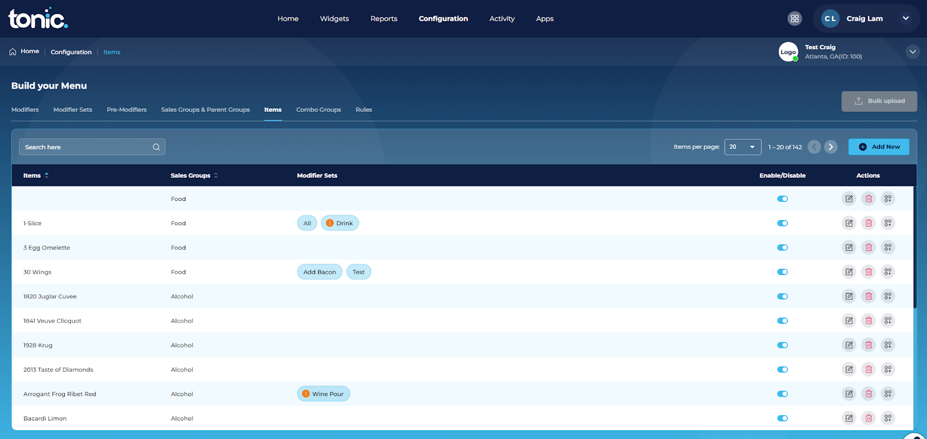Follow the Configuration breadcrumb link
The image size is (927, 439).
tap(71, 52)
